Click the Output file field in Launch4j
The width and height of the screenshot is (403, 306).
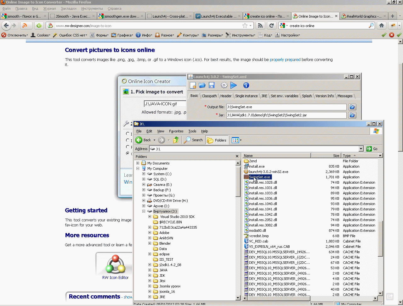pyautogui.click(x=286, y=107)
